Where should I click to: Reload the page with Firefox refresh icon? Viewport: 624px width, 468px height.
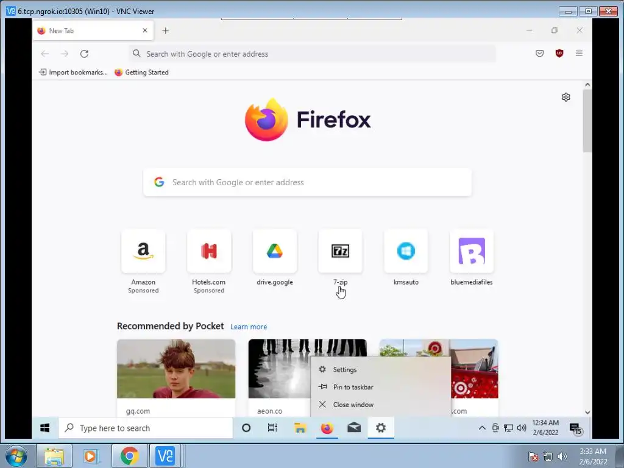click(x=84, y=54)
